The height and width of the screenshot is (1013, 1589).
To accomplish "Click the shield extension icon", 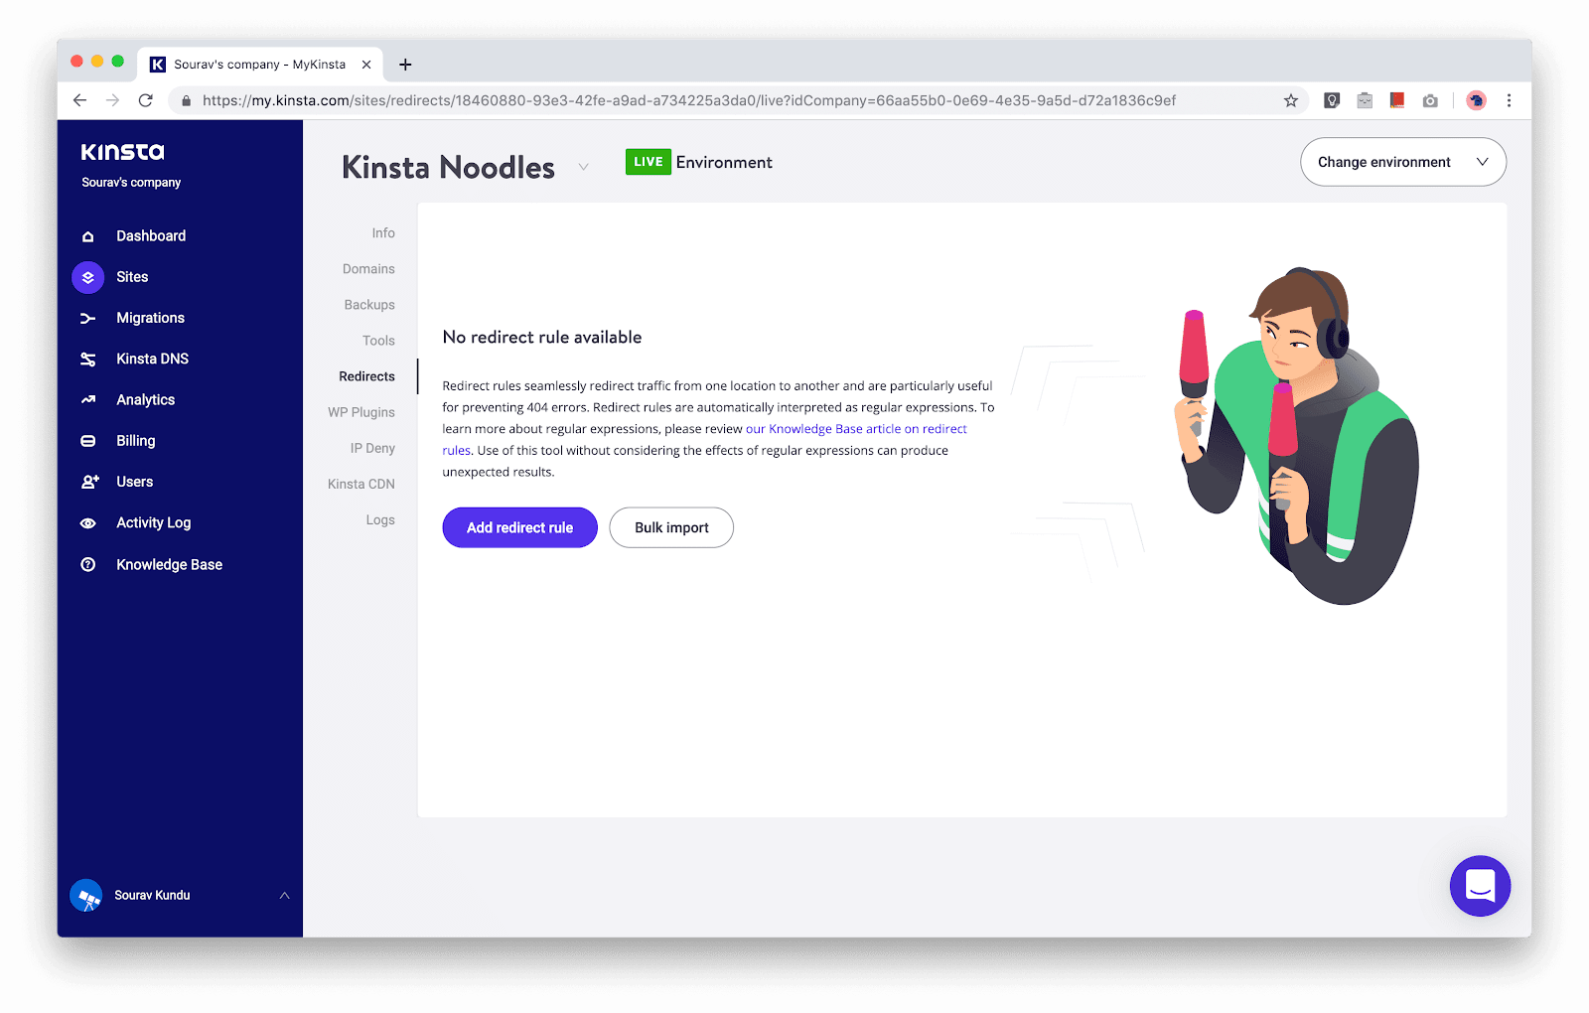I will tap(1332, 100).
